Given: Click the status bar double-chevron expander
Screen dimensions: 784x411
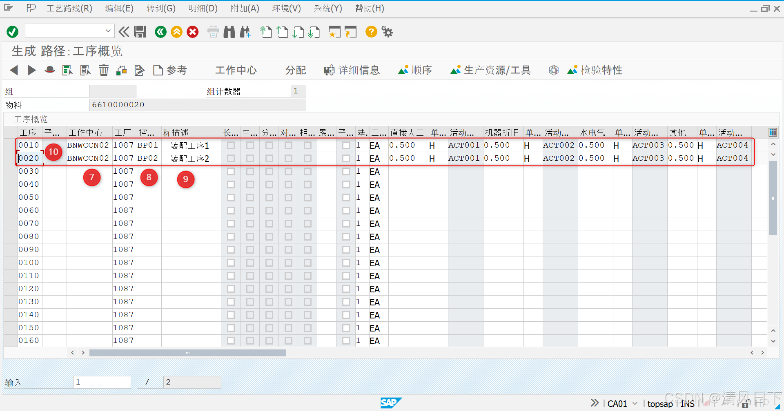Looking at the screenshot, I should 594,402.
